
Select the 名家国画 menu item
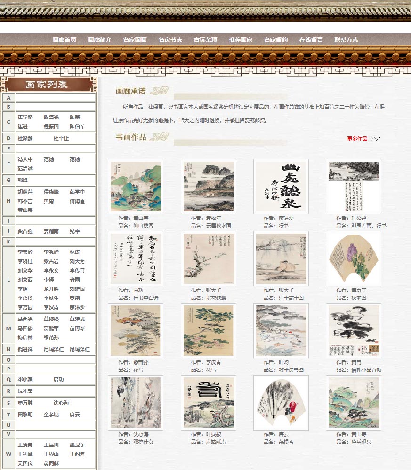point(135,39)
